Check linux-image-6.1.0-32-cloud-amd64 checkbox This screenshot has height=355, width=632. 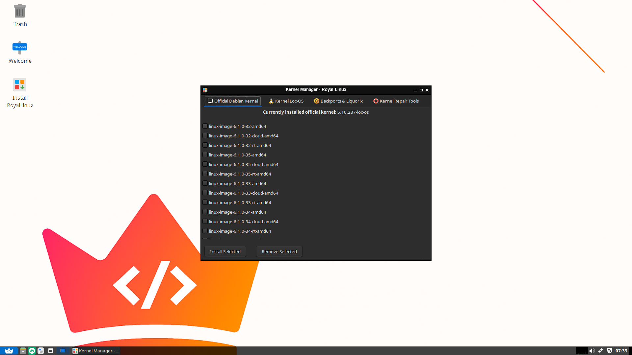tap(205, 135)
